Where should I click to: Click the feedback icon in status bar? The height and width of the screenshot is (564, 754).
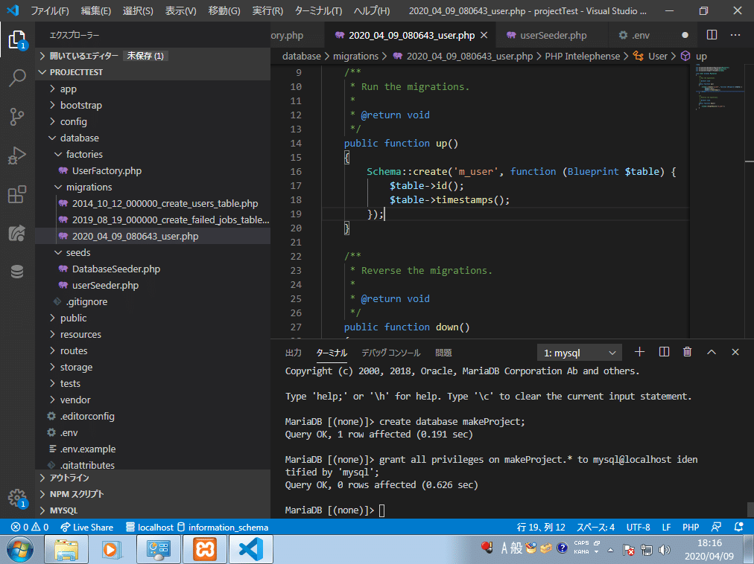(x=716, y=527)
